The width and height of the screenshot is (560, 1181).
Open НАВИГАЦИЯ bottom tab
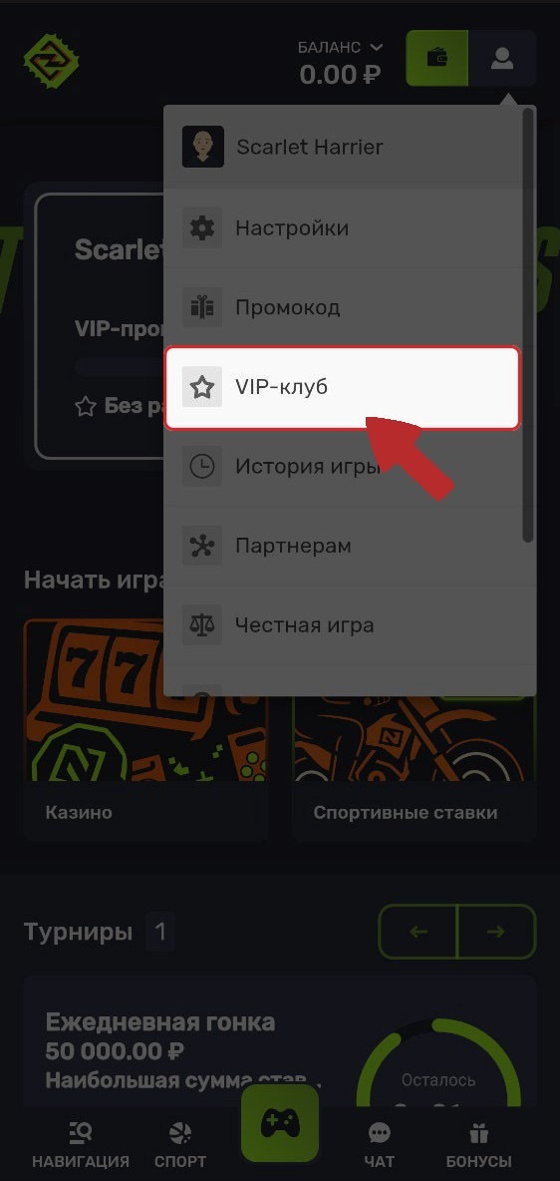(x=81, y=1144)
